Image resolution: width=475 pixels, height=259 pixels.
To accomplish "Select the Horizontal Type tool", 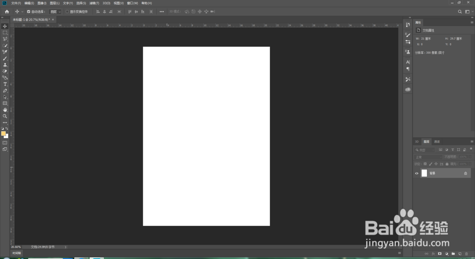I will click(x=5, y=84).
